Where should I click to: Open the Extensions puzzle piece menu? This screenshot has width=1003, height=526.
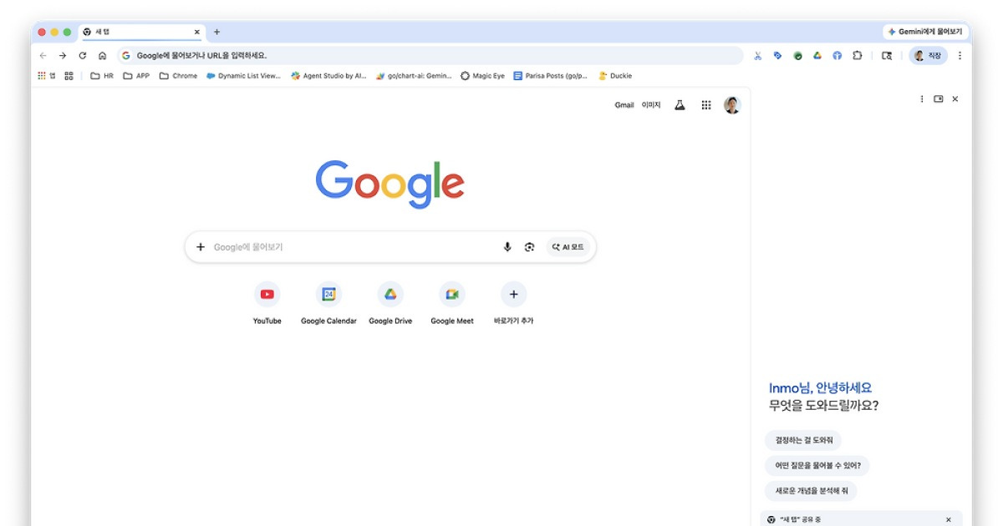tap(857, 56)
